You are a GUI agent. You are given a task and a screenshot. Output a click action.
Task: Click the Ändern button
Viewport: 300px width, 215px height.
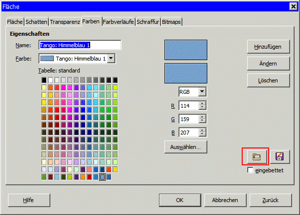(x=268, y=64)
